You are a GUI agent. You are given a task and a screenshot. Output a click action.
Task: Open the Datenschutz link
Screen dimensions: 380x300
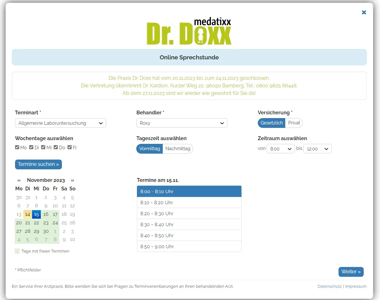330,286
